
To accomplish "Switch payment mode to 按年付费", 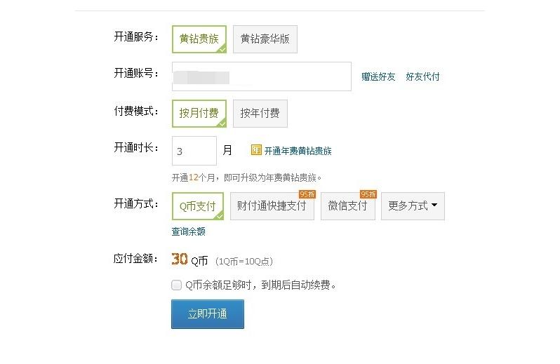I will coord(260,113).
